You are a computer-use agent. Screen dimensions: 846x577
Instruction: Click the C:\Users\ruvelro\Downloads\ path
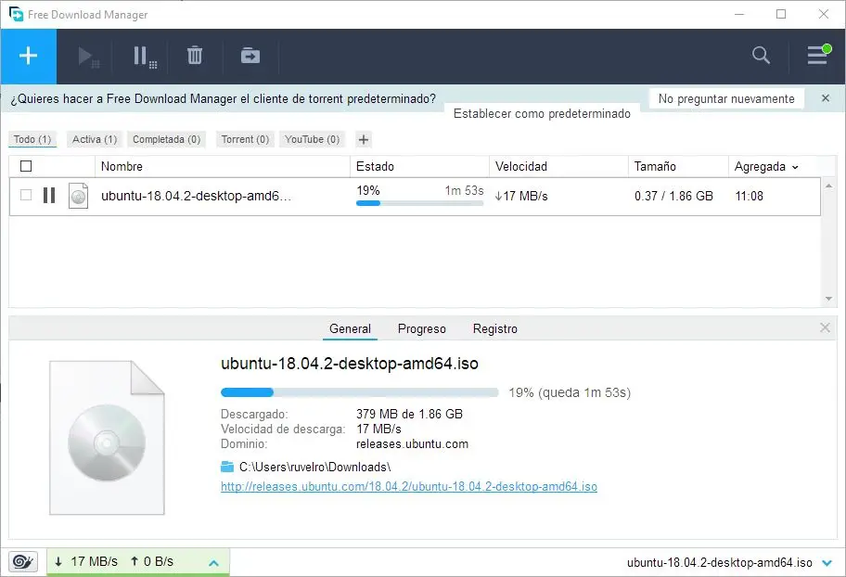[x=315, y=467]
